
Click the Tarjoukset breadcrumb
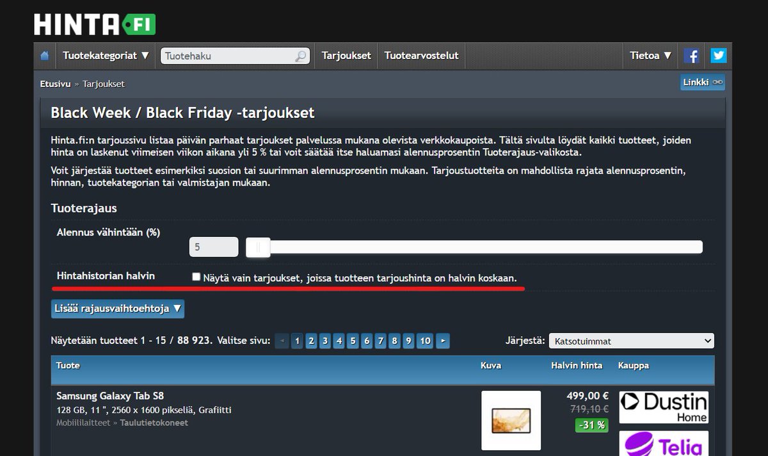104,84
